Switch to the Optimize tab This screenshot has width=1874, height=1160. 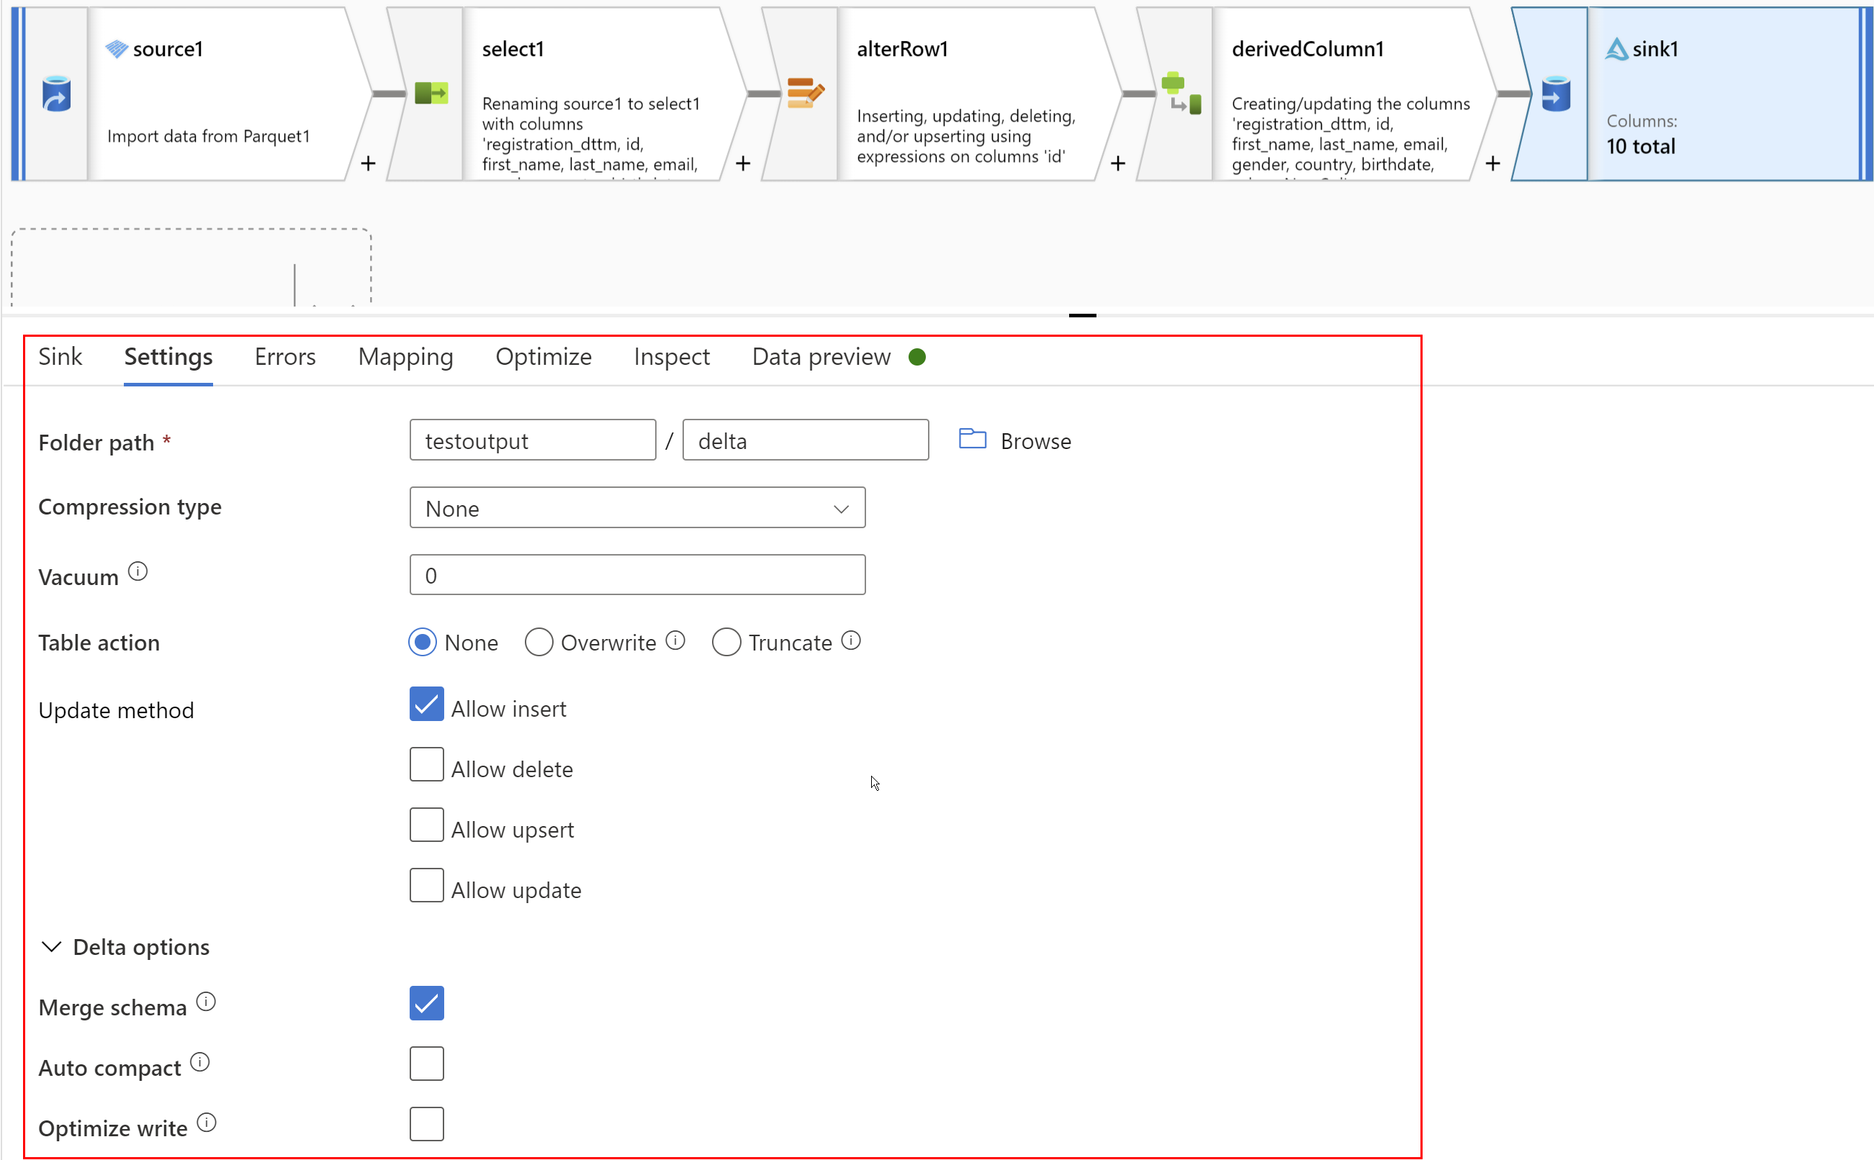coord(544,357)
